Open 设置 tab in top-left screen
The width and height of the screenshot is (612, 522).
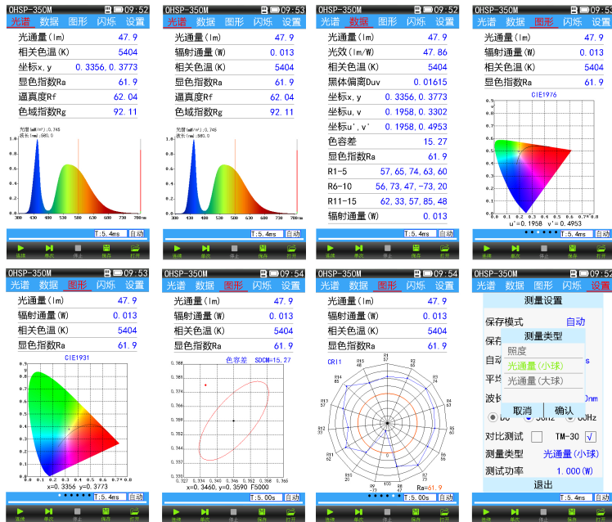[x=135, y=22]
